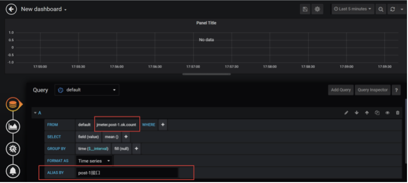This screenshot has width=408, height=183.
Task: Click the mean () aggregation segment
Action: pos(111,137)
